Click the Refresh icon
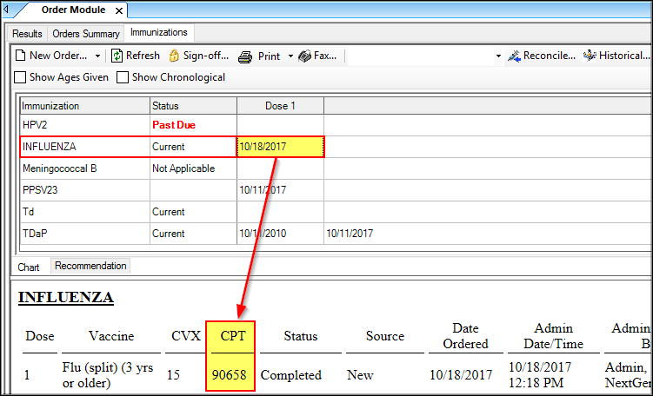653x396 pixels. click(x=117, y=56)
